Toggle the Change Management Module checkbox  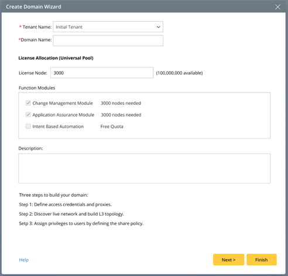(x=28, y=103)
